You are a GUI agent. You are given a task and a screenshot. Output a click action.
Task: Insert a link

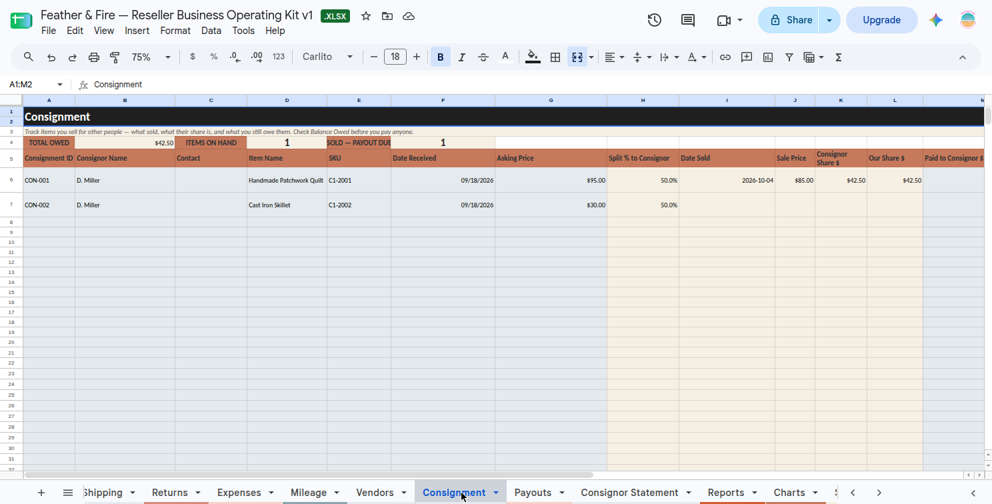point(725,57)
